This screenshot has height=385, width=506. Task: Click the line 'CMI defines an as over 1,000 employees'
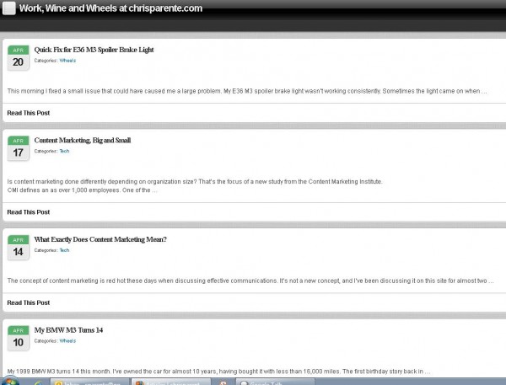pyautogui.click(x=82, y=190)
